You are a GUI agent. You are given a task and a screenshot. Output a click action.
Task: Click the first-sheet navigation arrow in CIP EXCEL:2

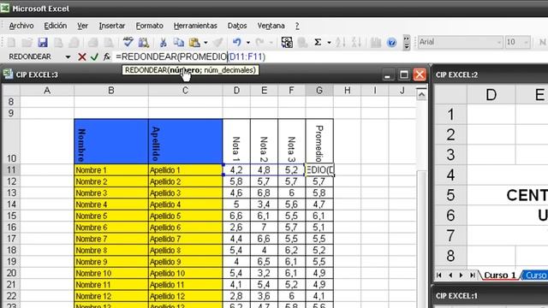click(x=439, y=275)
